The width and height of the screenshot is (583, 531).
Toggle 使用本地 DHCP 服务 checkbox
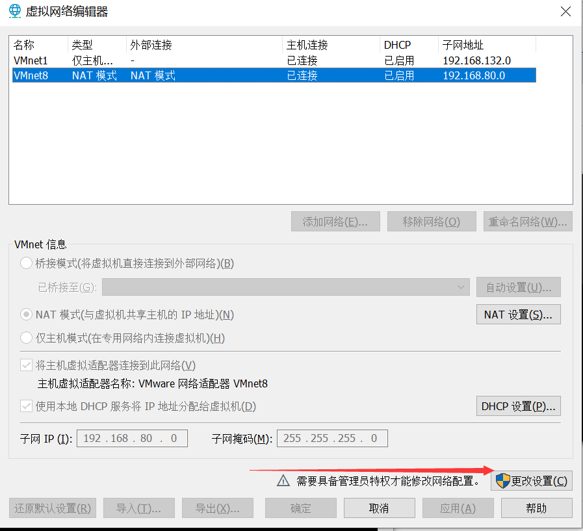(x=26, y=406)
